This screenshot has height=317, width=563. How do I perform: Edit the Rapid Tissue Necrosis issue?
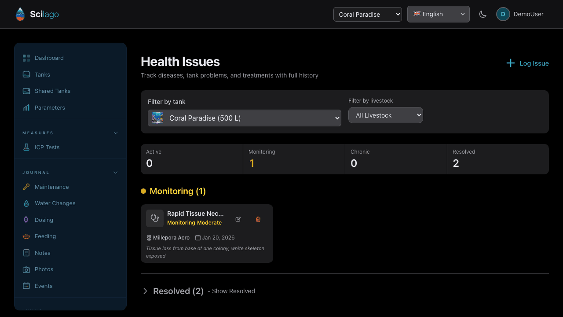238,219
